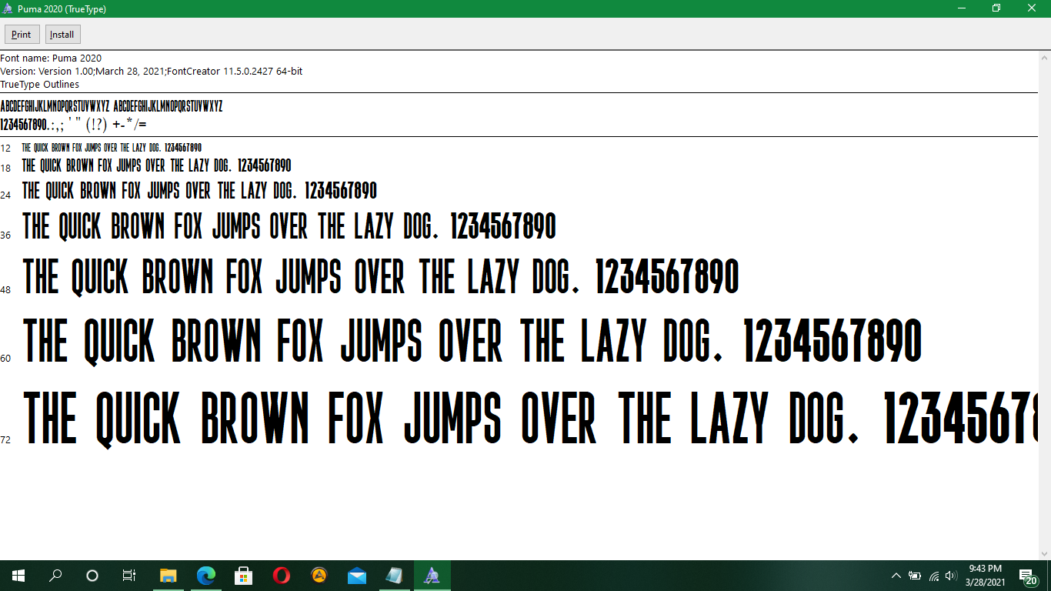Image resolution: width=1051 pixels, height=591 pixels.
Task: Restore down the font viewer window
Action: click(x=996, y=8)
